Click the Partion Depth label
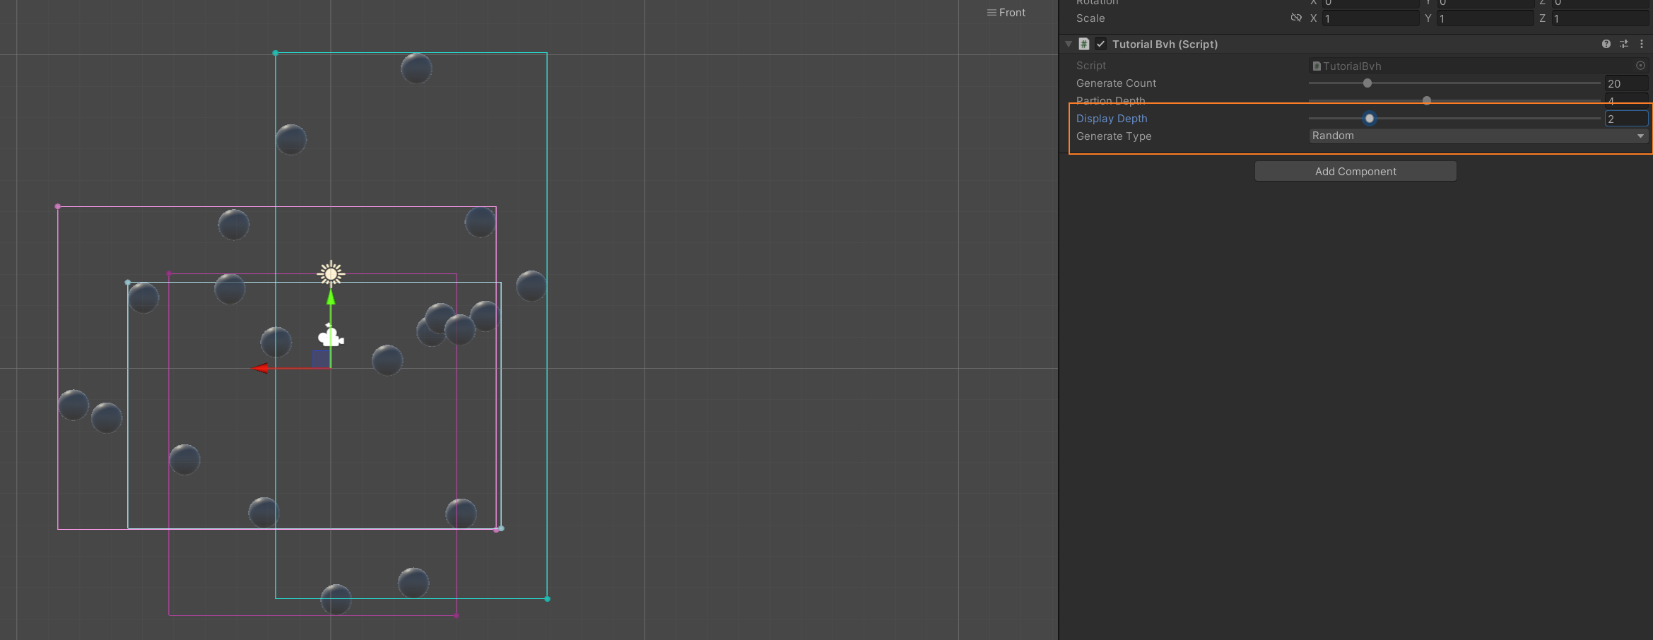The height and width of the screenshot is (640, 1653). [x=1111, y=100]
